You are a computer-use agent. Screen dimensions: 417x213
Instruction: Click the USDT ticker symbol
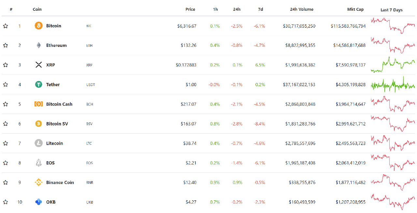click(91, 85)
